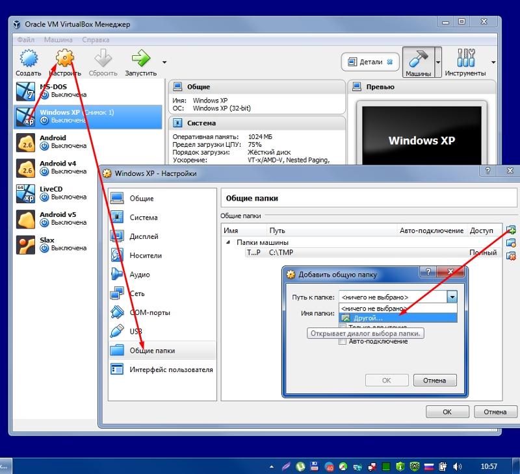This screenshot has height=474, width=520.
Task: Open the USB settings category
Action: pyautogui.click(x=162, y=331)
